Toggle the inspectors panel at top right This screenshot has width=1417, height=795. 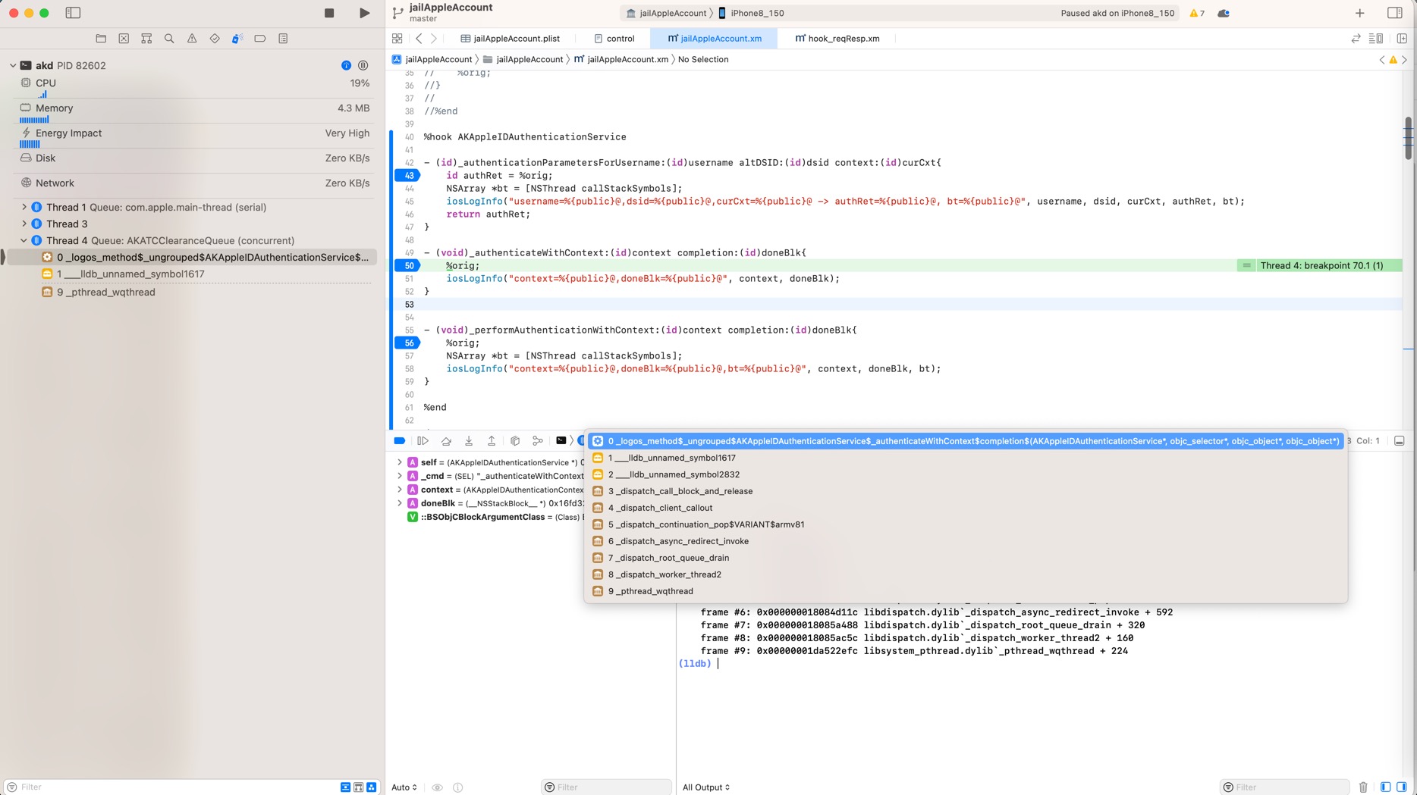[1394, 13]
